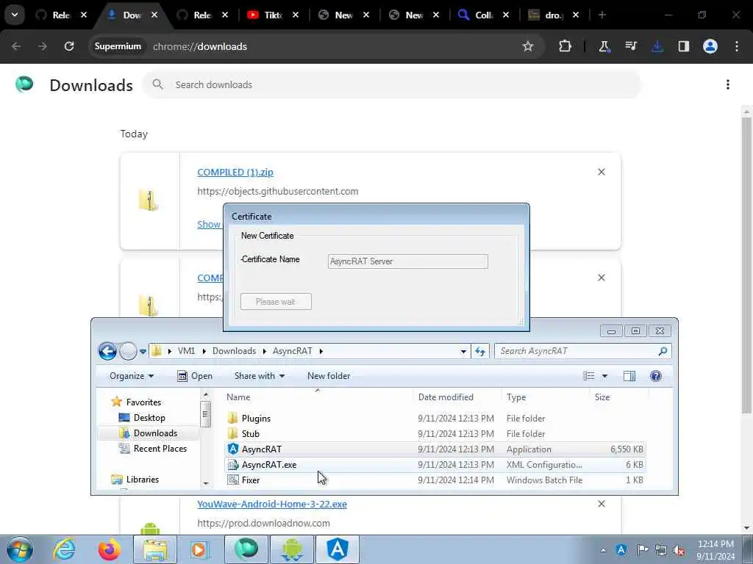This screenshot has height=564, width=753.
Task: Open the Organize menu
Action: coord(131,376)
